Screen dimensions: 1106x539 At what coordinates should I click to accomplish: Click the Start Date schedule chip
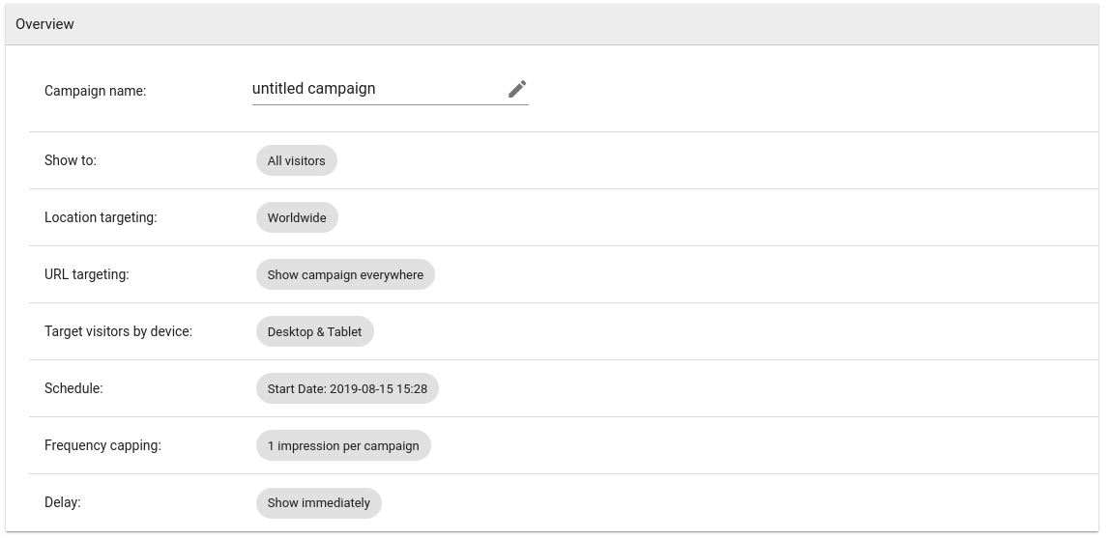347,389
